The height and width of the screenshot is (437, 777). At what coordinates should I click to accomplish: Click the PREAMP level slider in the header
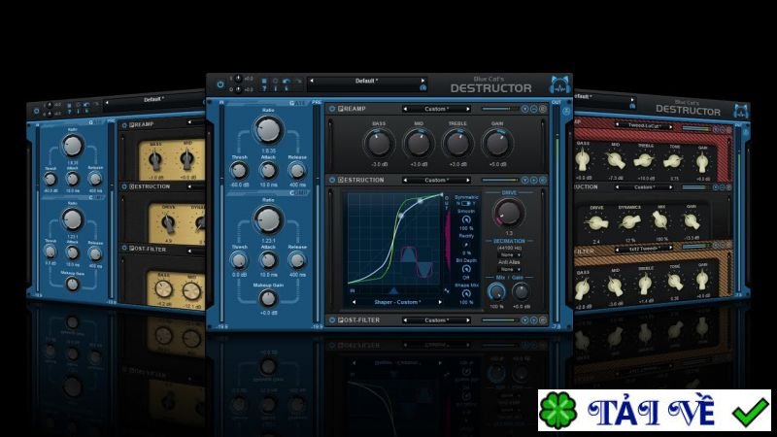coord(499,109)
